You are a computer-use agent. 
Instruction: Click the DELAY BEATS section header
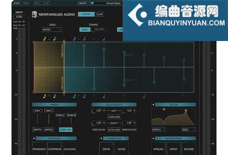click(114, 105)
